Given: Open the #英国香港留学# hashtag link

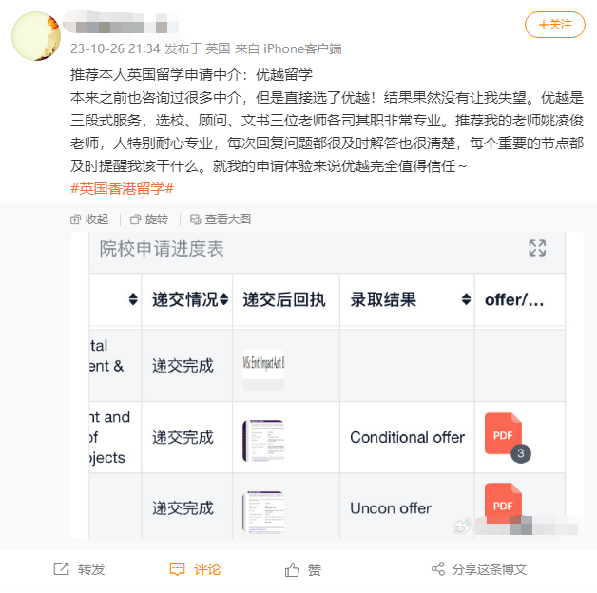Looking at the screenshot, I should point(123,189).
